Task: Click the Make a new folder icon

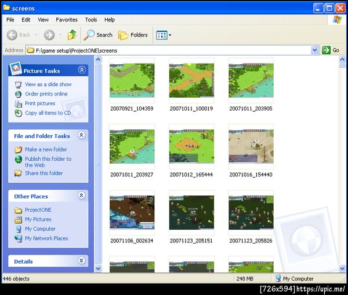Action: (18, 150)
